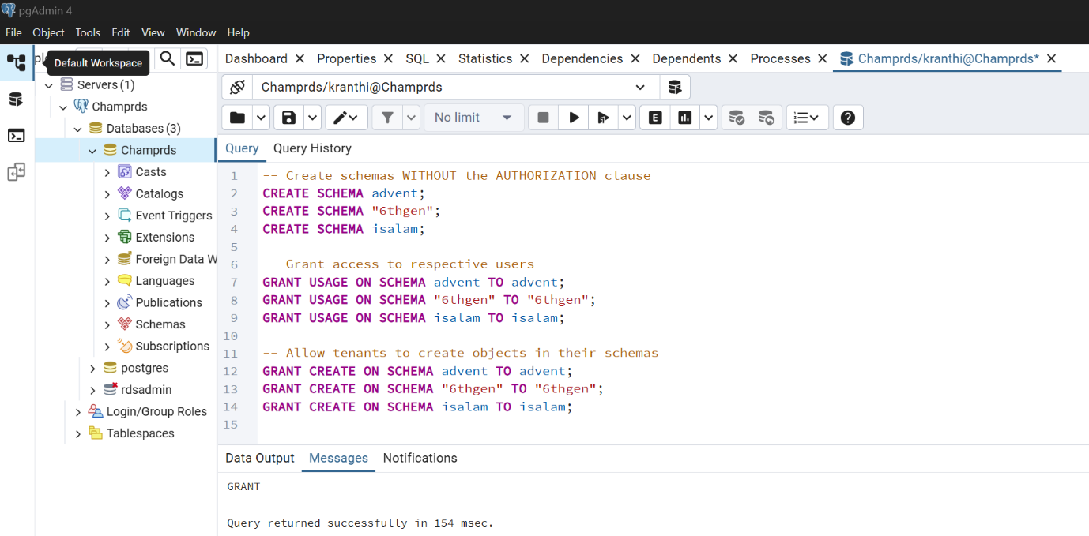Click the Stop query square button
Screen dimensions: 1089x536
(543, 118)
